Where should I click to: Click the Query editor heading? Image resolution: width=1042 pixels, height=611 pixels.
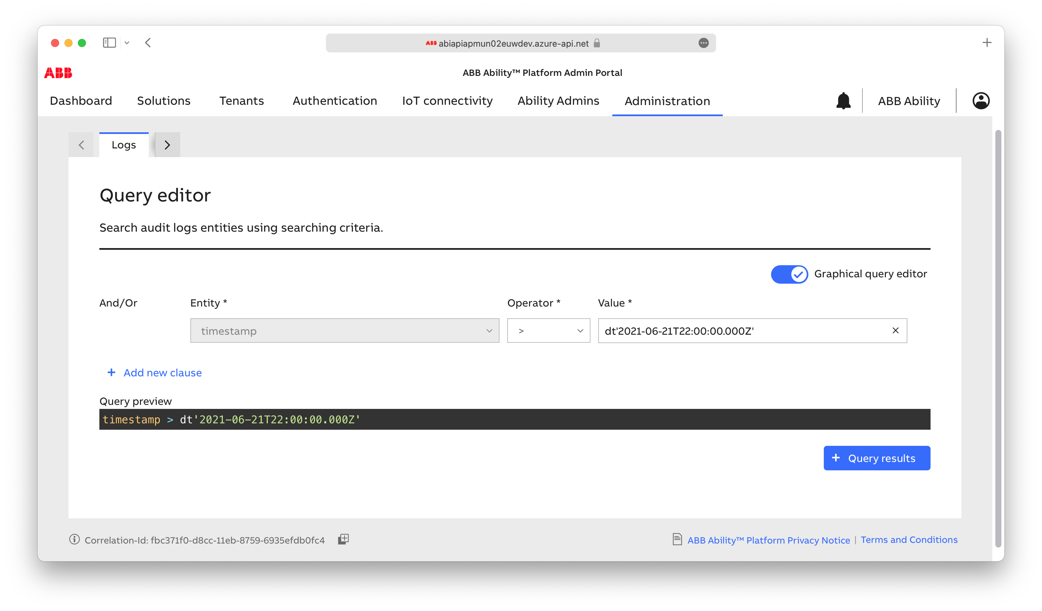pyautogui.click(x=155, y=195)
